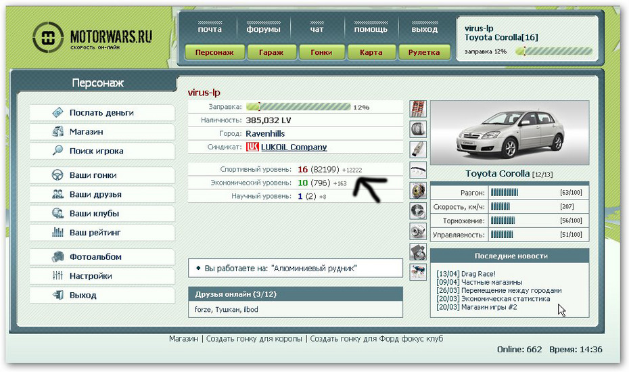Click the header заправка 12% fuel bar
The height and width of the screenshot is (372, 629).
pyautogui.click(x=553, y=51)
